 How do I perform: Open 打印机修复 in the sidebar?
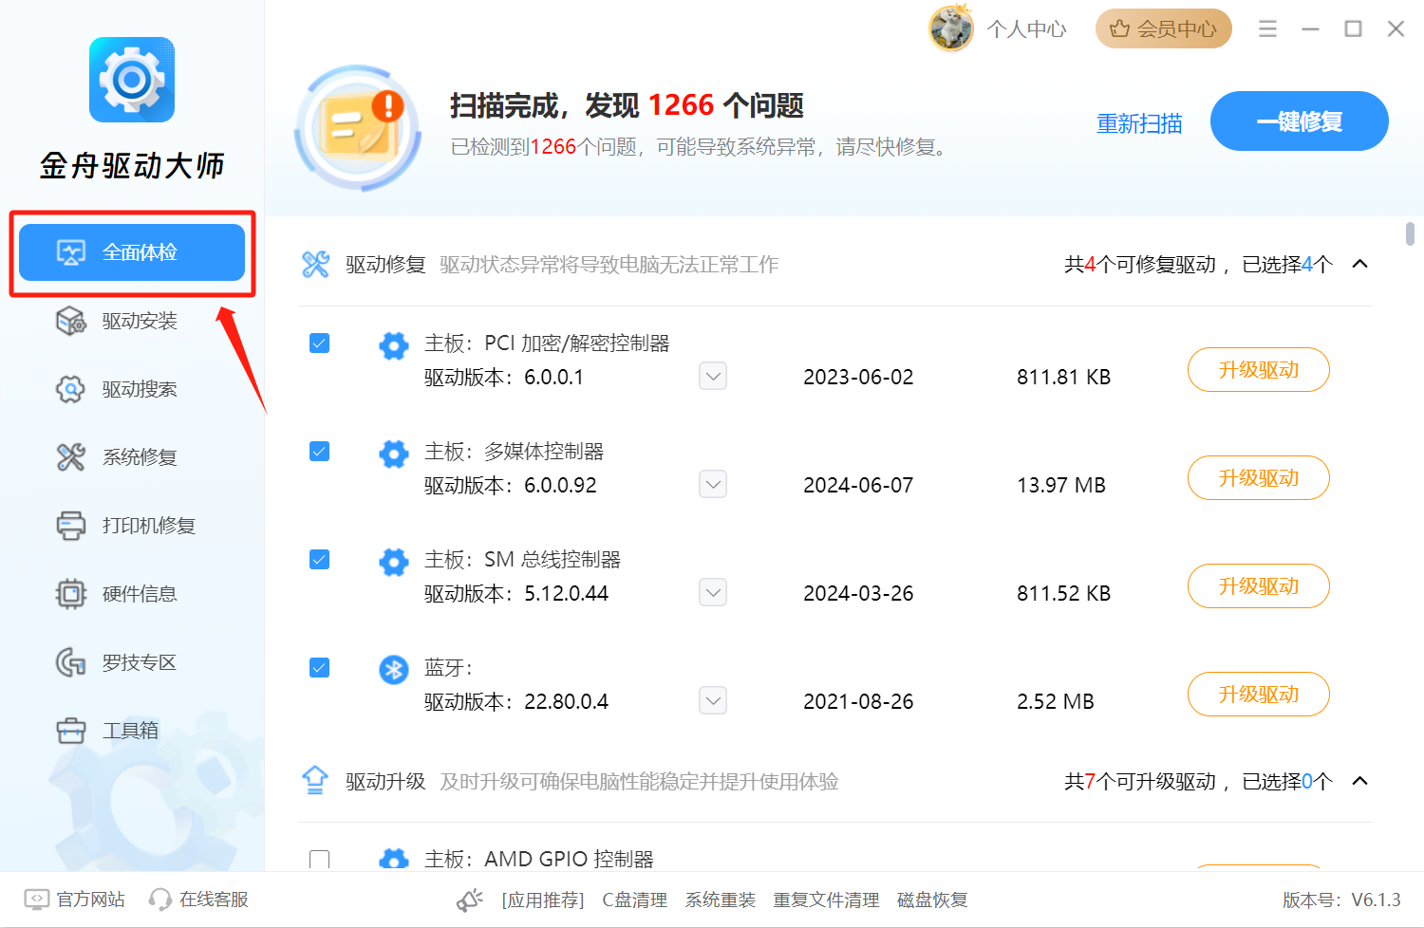[132, 526]
